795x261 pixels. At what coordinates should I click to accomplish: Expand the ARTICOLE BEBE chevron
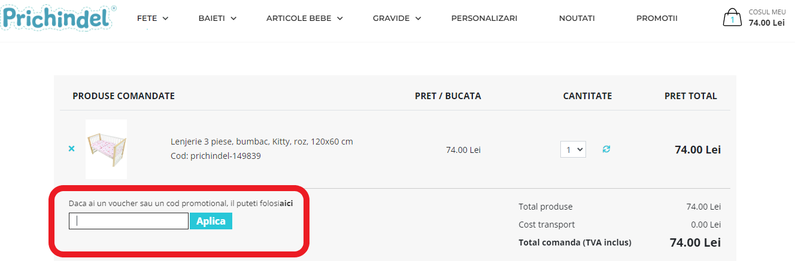point(339,19)
